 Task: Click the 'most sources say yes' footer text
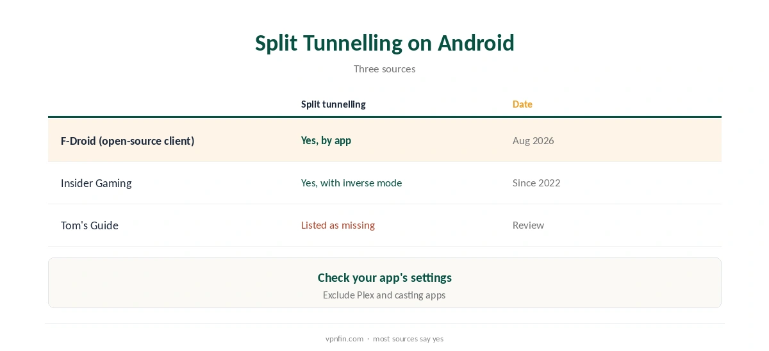coord(408,339)
